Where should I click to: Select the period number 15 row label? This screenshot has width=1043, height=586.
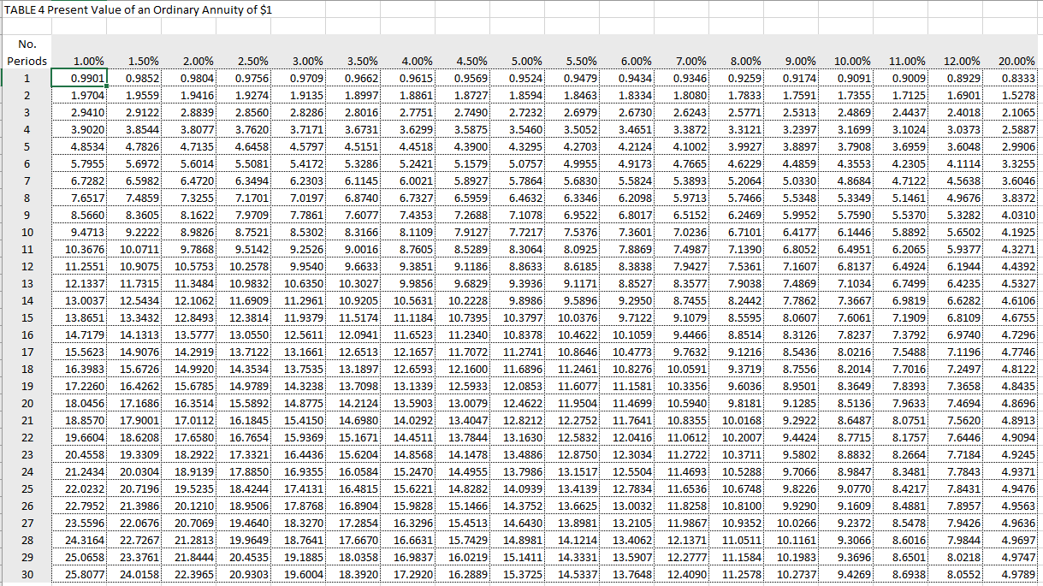coord(27,317)
